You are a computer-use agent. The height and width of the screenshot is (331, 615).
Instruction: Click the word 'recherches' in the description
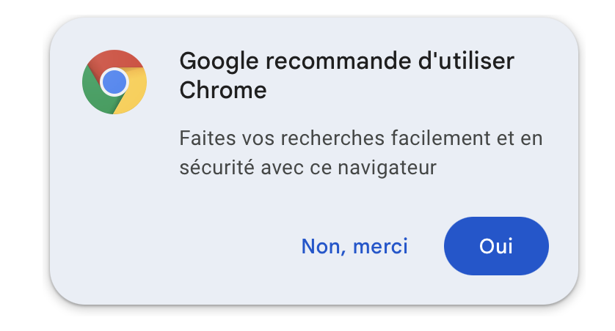(x=332, y=138)
